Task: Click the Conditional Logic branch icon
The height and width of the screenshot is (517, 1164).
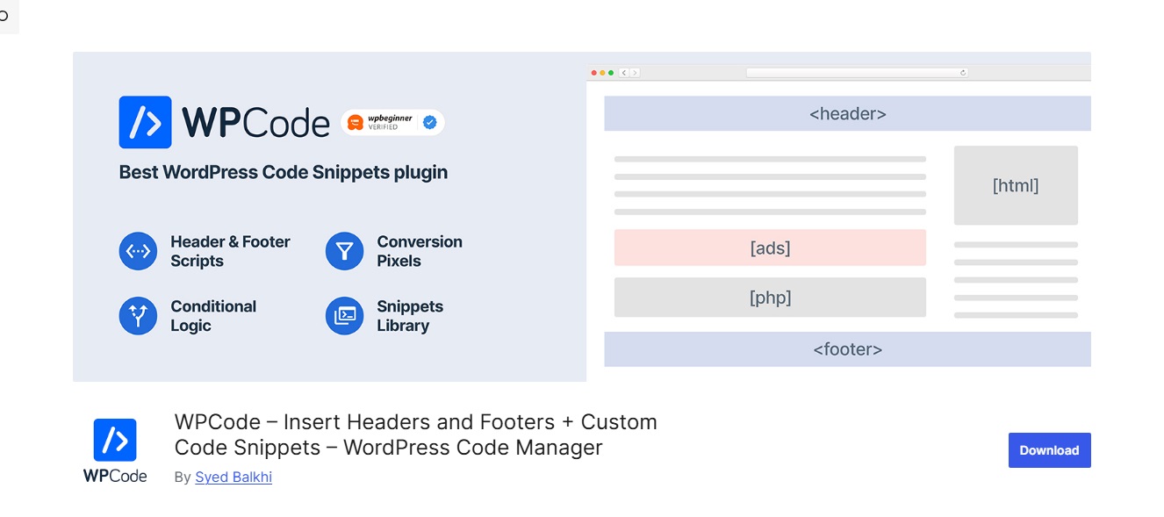Action: tap(138, 316)
